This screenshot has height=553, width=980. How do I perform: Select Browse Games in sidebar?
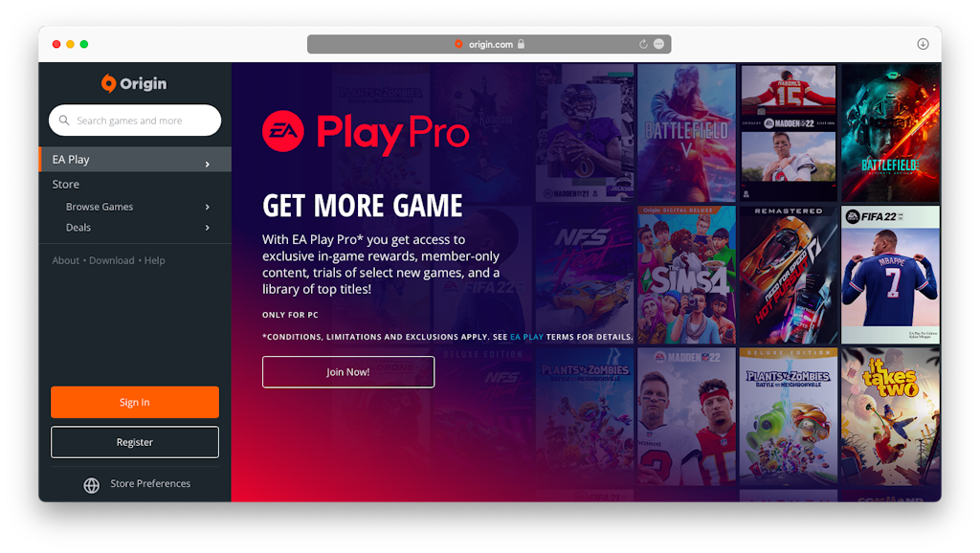pos(100,207)
